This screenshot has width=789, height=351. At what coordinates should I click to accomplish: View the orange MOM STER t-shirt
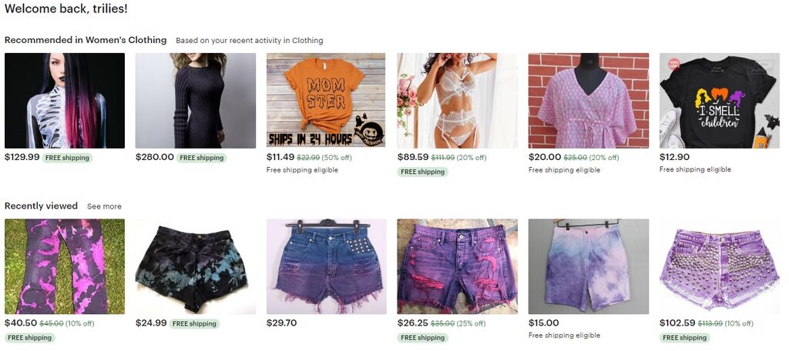click(x=326, y=101)
